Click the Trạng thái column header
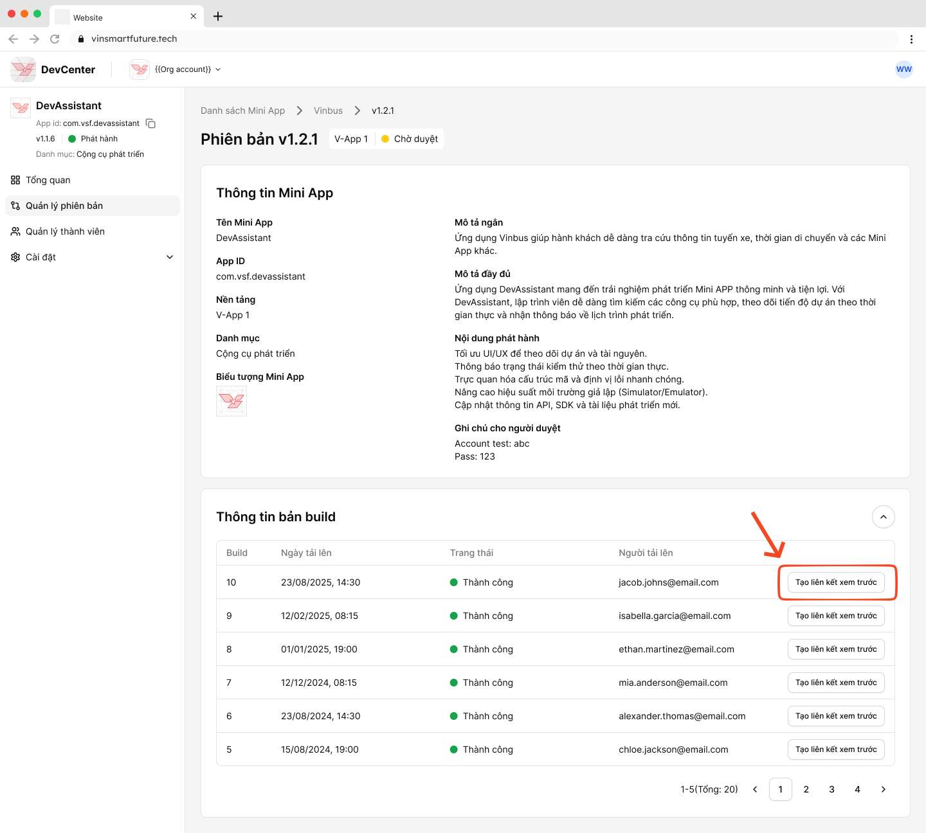Viewport: 926px width, 833px height. pos(471,553)
